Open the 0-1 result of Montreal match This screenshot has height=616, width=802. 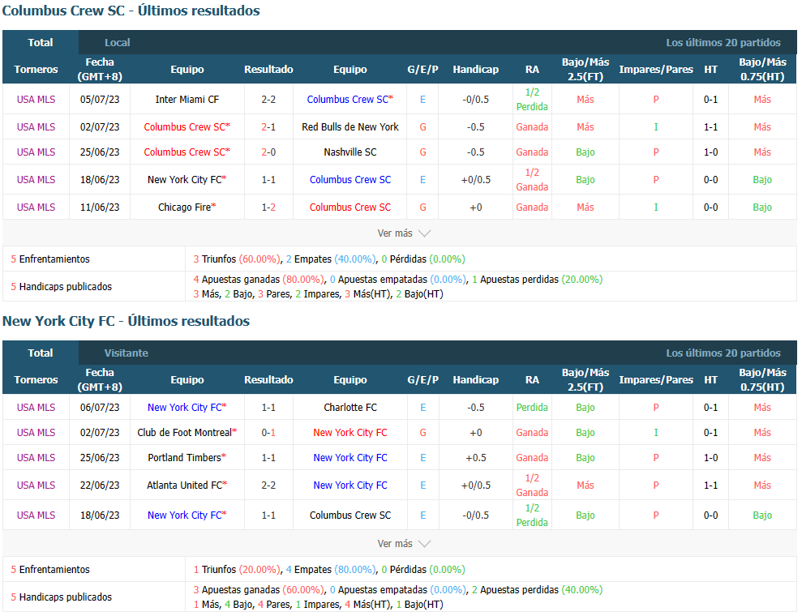click(x=268, y=433)
